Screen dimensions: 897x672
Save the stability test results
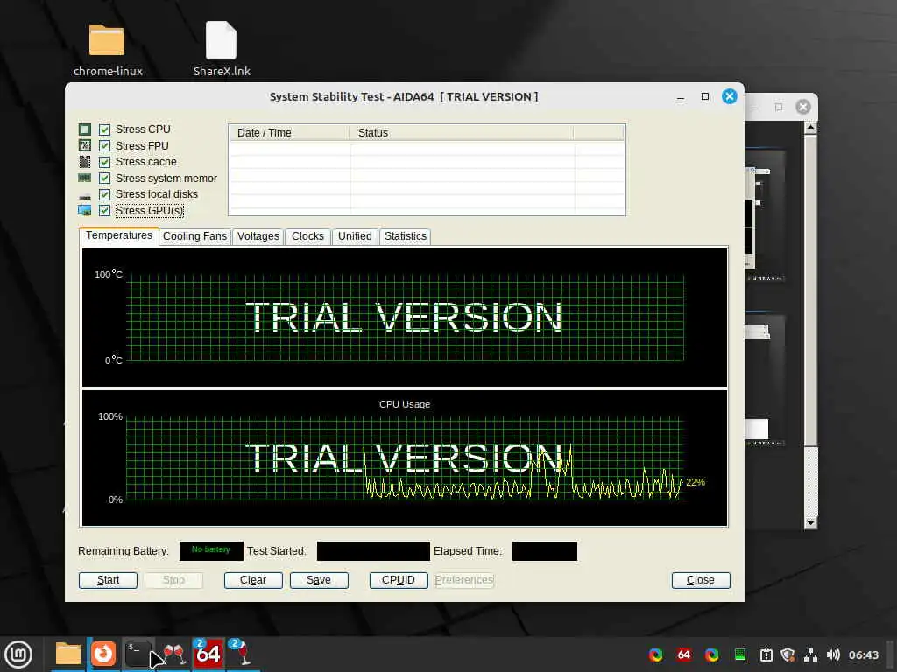tap(319, 580)
